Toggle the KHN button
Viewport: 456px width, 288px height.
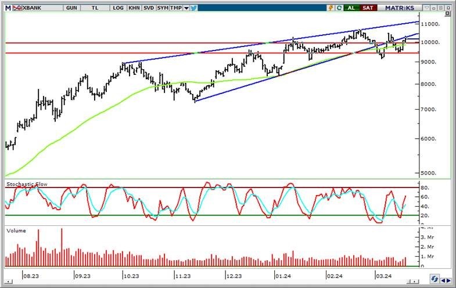click(x=134, y=8)
